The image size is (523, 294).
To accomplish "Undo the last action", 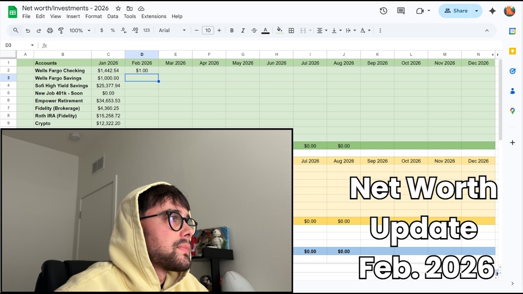I will pos(28,30).
